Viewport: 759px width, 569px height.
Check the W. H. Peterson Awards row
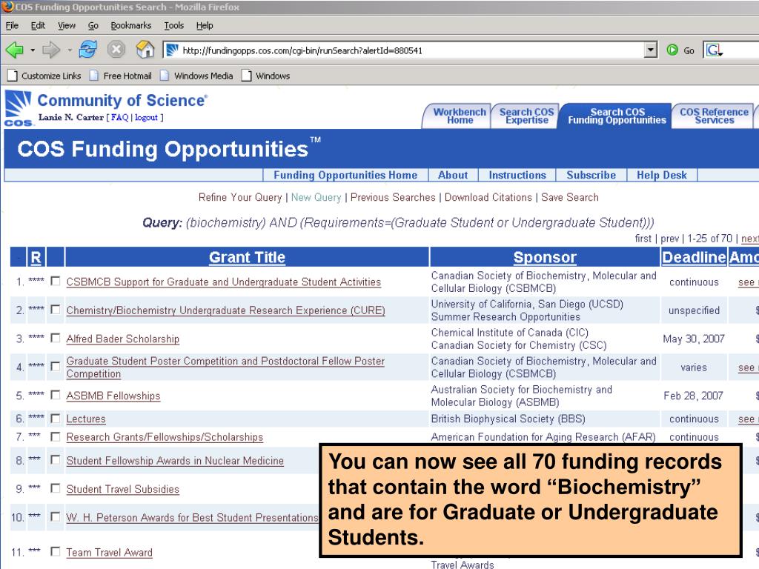pos(56,516)
